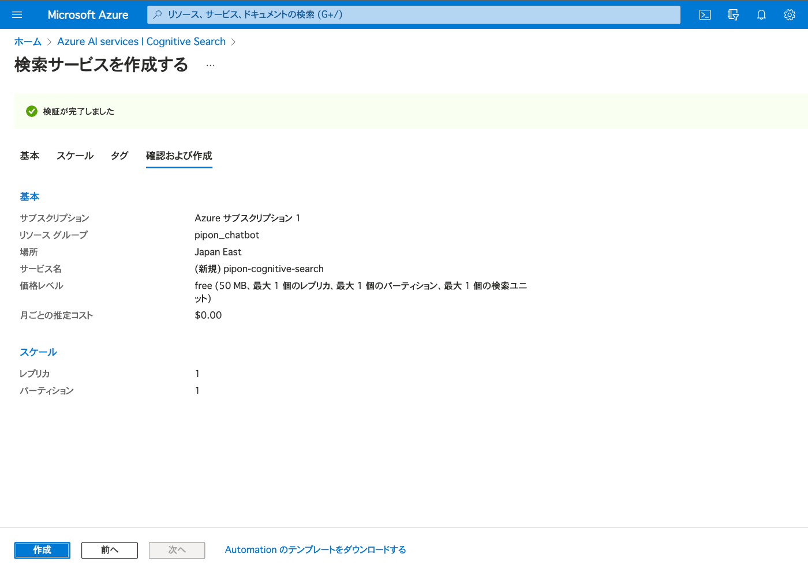Click the disabled 次へ button
This screenshot has height=573, width=808.
177,550
